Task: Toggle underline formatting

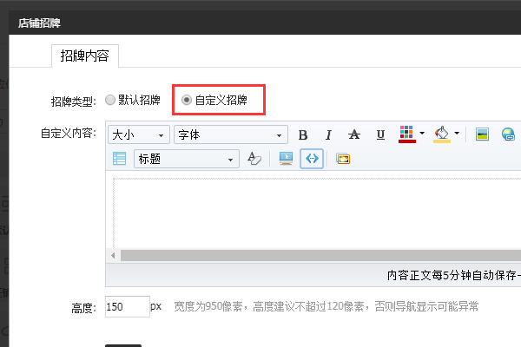Action: [x=380, y=134]
